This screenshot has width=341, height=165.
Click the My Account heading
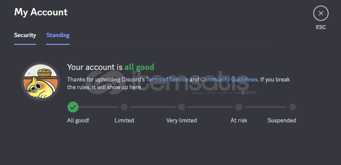pos(41,12)
